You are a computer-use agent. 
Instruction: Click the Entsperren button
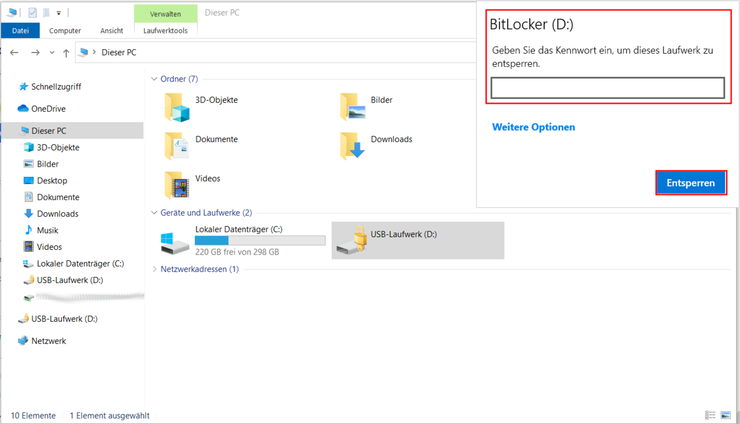point(691,183)
